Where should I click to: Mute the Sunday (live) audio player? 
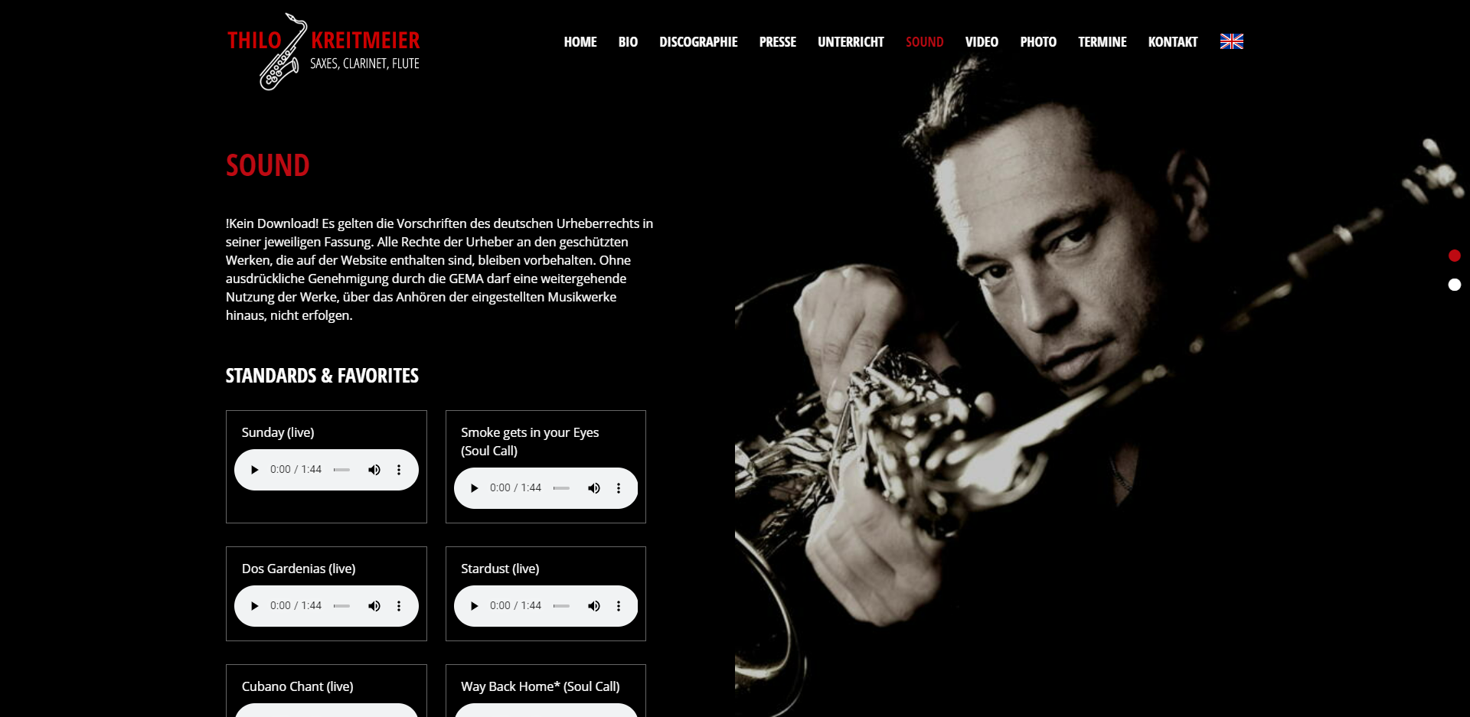tap(374, 470)
